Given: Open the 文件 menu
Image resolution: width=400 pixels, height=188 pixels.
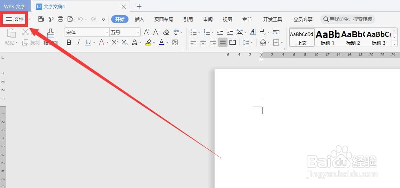Looking at the screenshot, I should coord(15,19).
